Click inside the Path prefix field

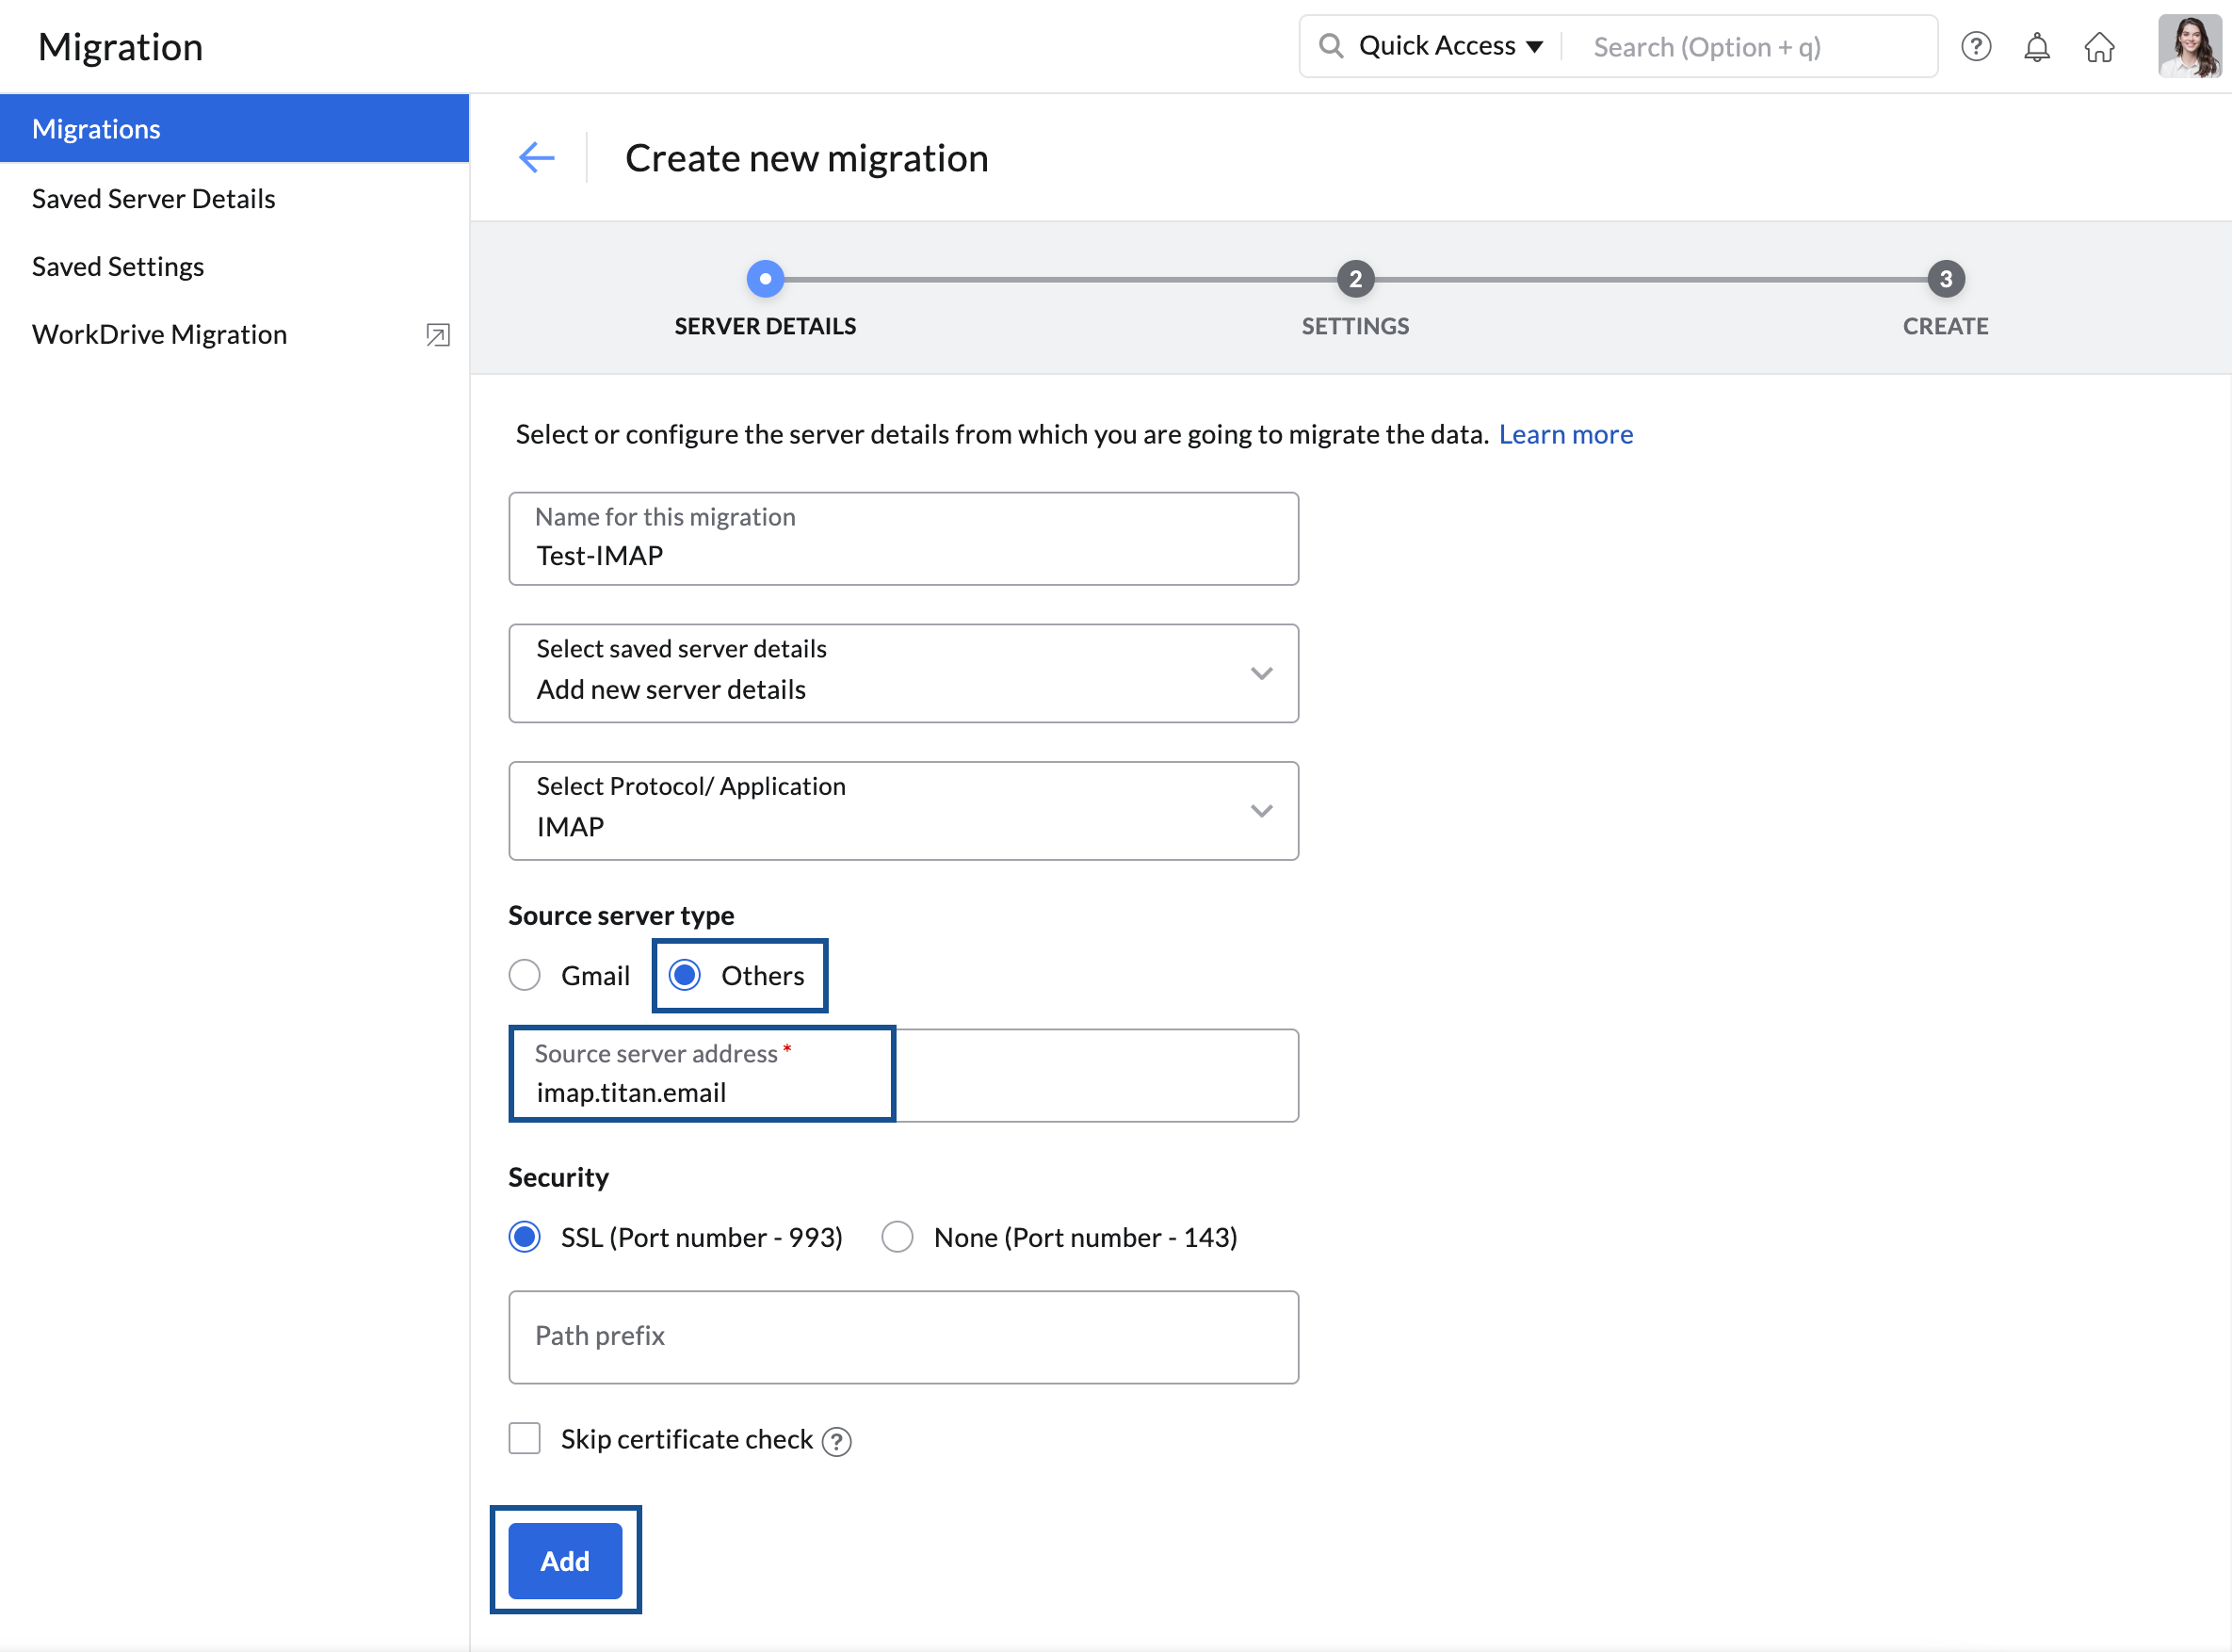click(x=900, y=1337)
